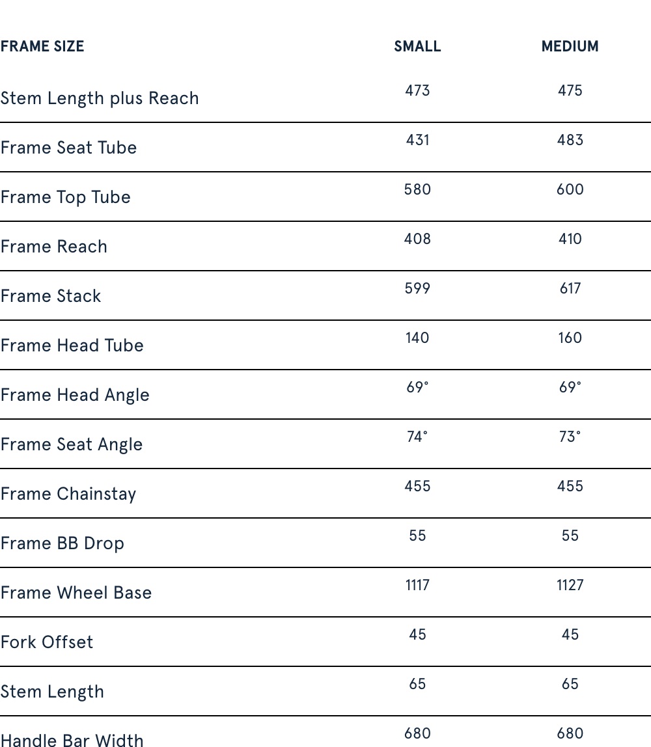651x747 pixels.
Task: Select the Frame Stack row label
Action: tap(50, 296)
